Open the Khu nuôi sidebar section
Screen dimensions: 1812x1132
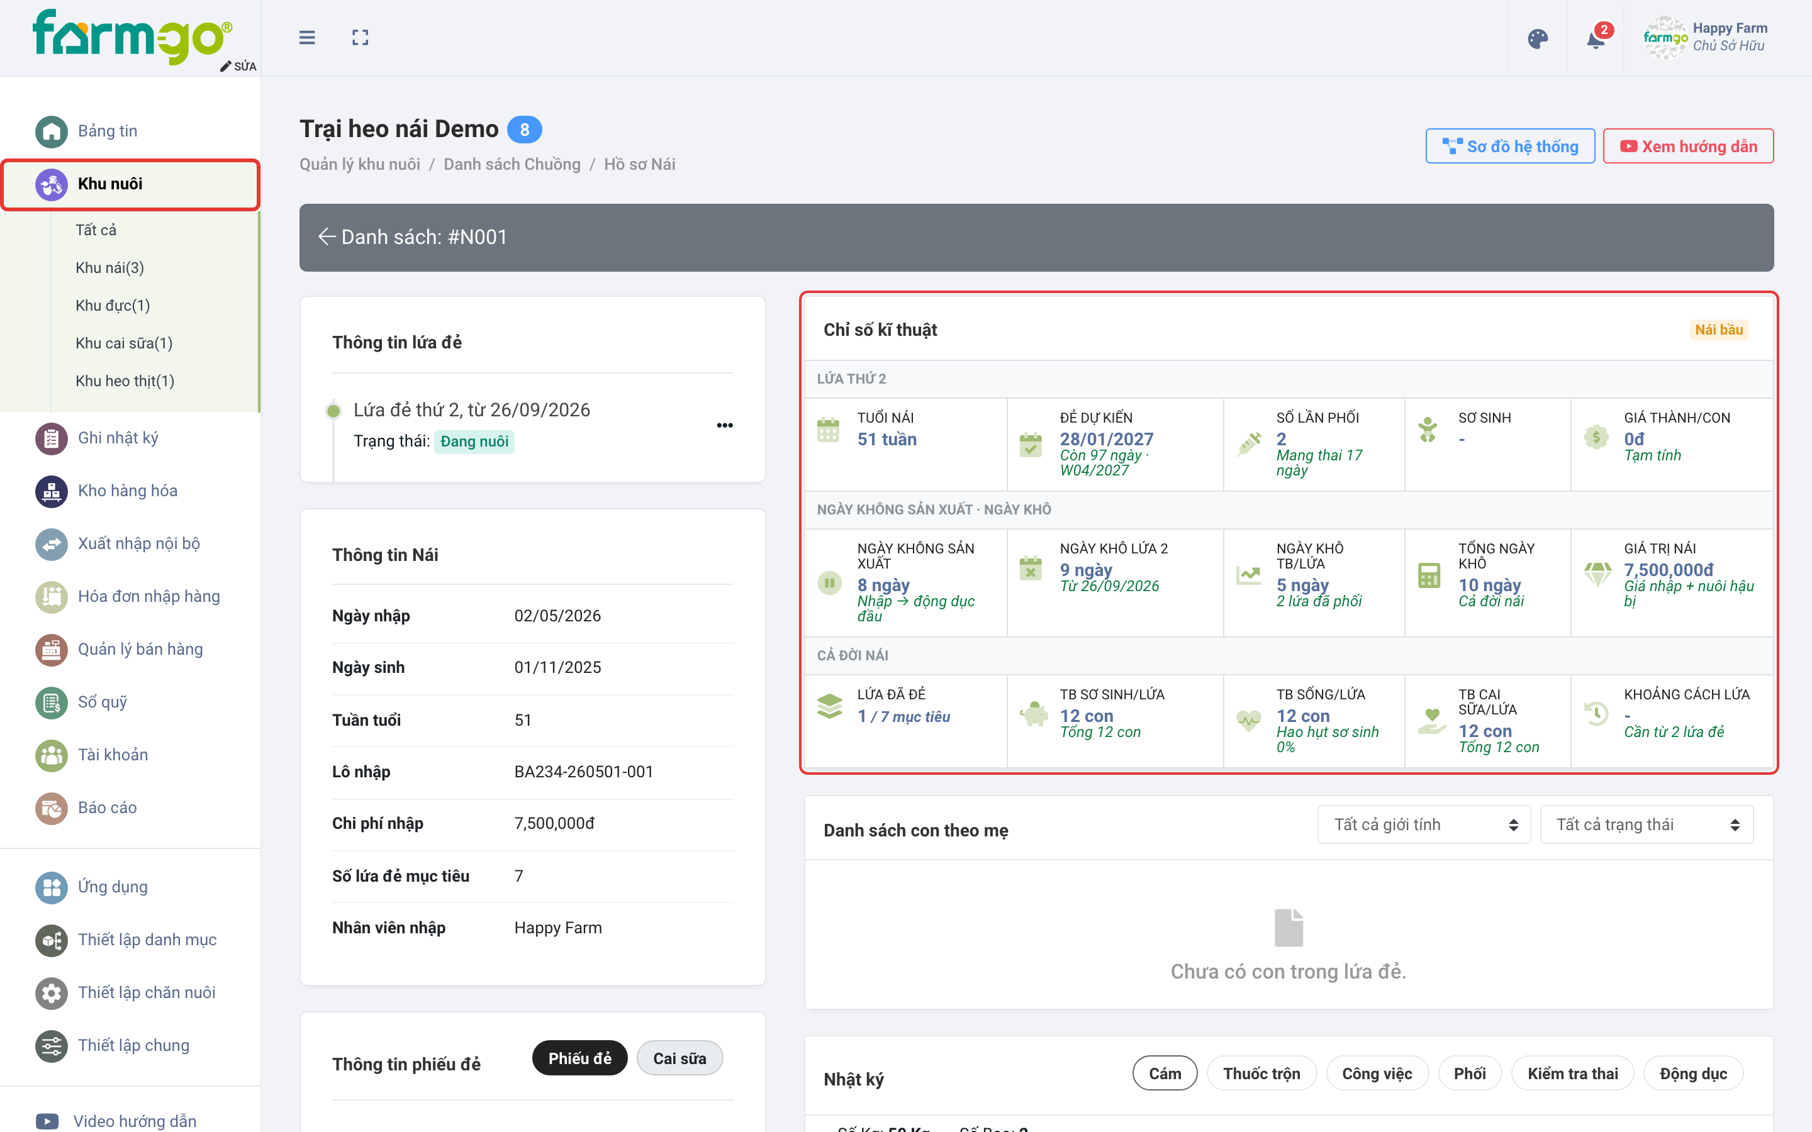(130, 184)
